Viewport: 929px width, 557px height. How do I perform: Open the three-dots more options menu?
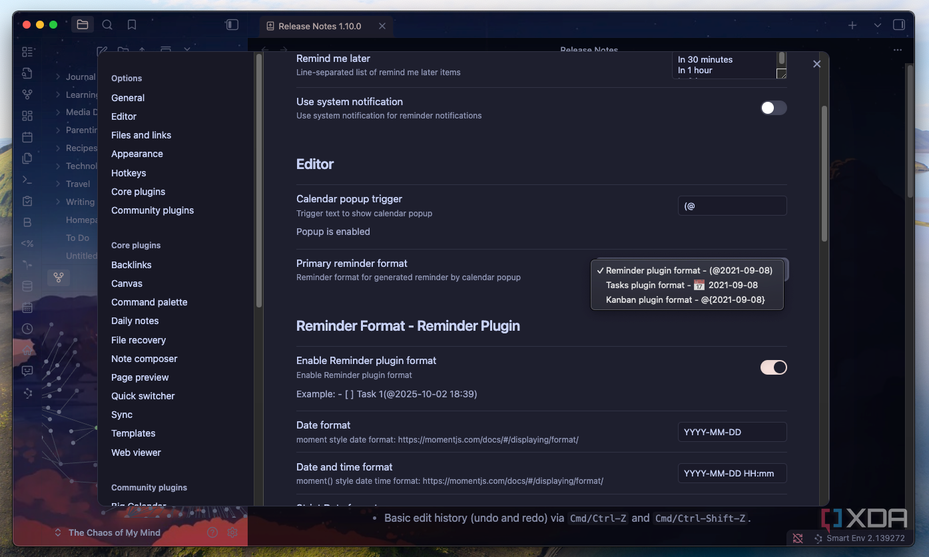pyautogui.click(x=898, y=50)
